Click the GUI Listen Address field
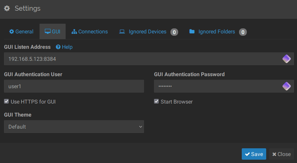297x163 pixels. (x=149, y=59)
